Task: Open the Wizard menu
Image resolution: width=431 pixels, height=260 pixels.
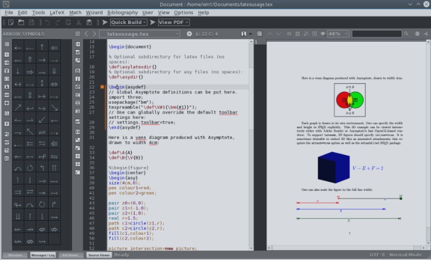Action: [x=94, y=12]
